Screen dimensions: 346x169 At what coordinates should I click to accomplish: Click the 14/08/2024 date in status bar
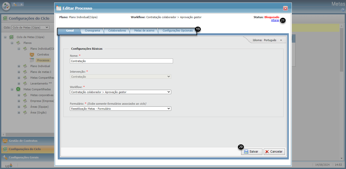click(x=322, y=165)
